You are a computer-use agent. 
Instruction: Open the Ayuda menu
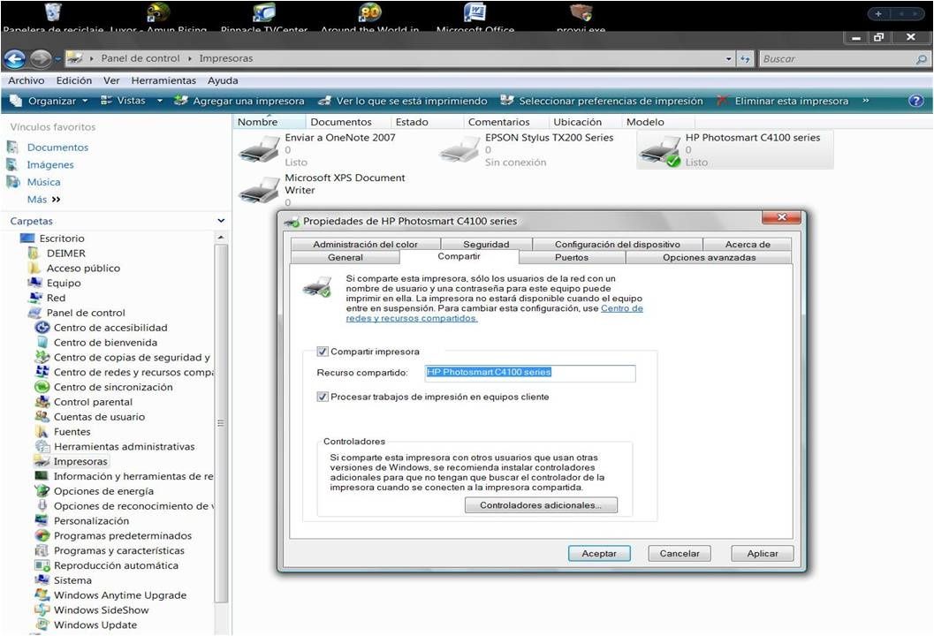tap(223, 80)
